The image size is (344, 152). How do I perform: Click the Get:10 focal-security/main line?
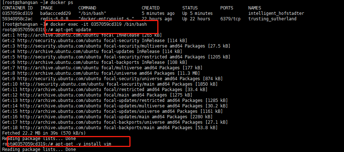click(110, 84)
